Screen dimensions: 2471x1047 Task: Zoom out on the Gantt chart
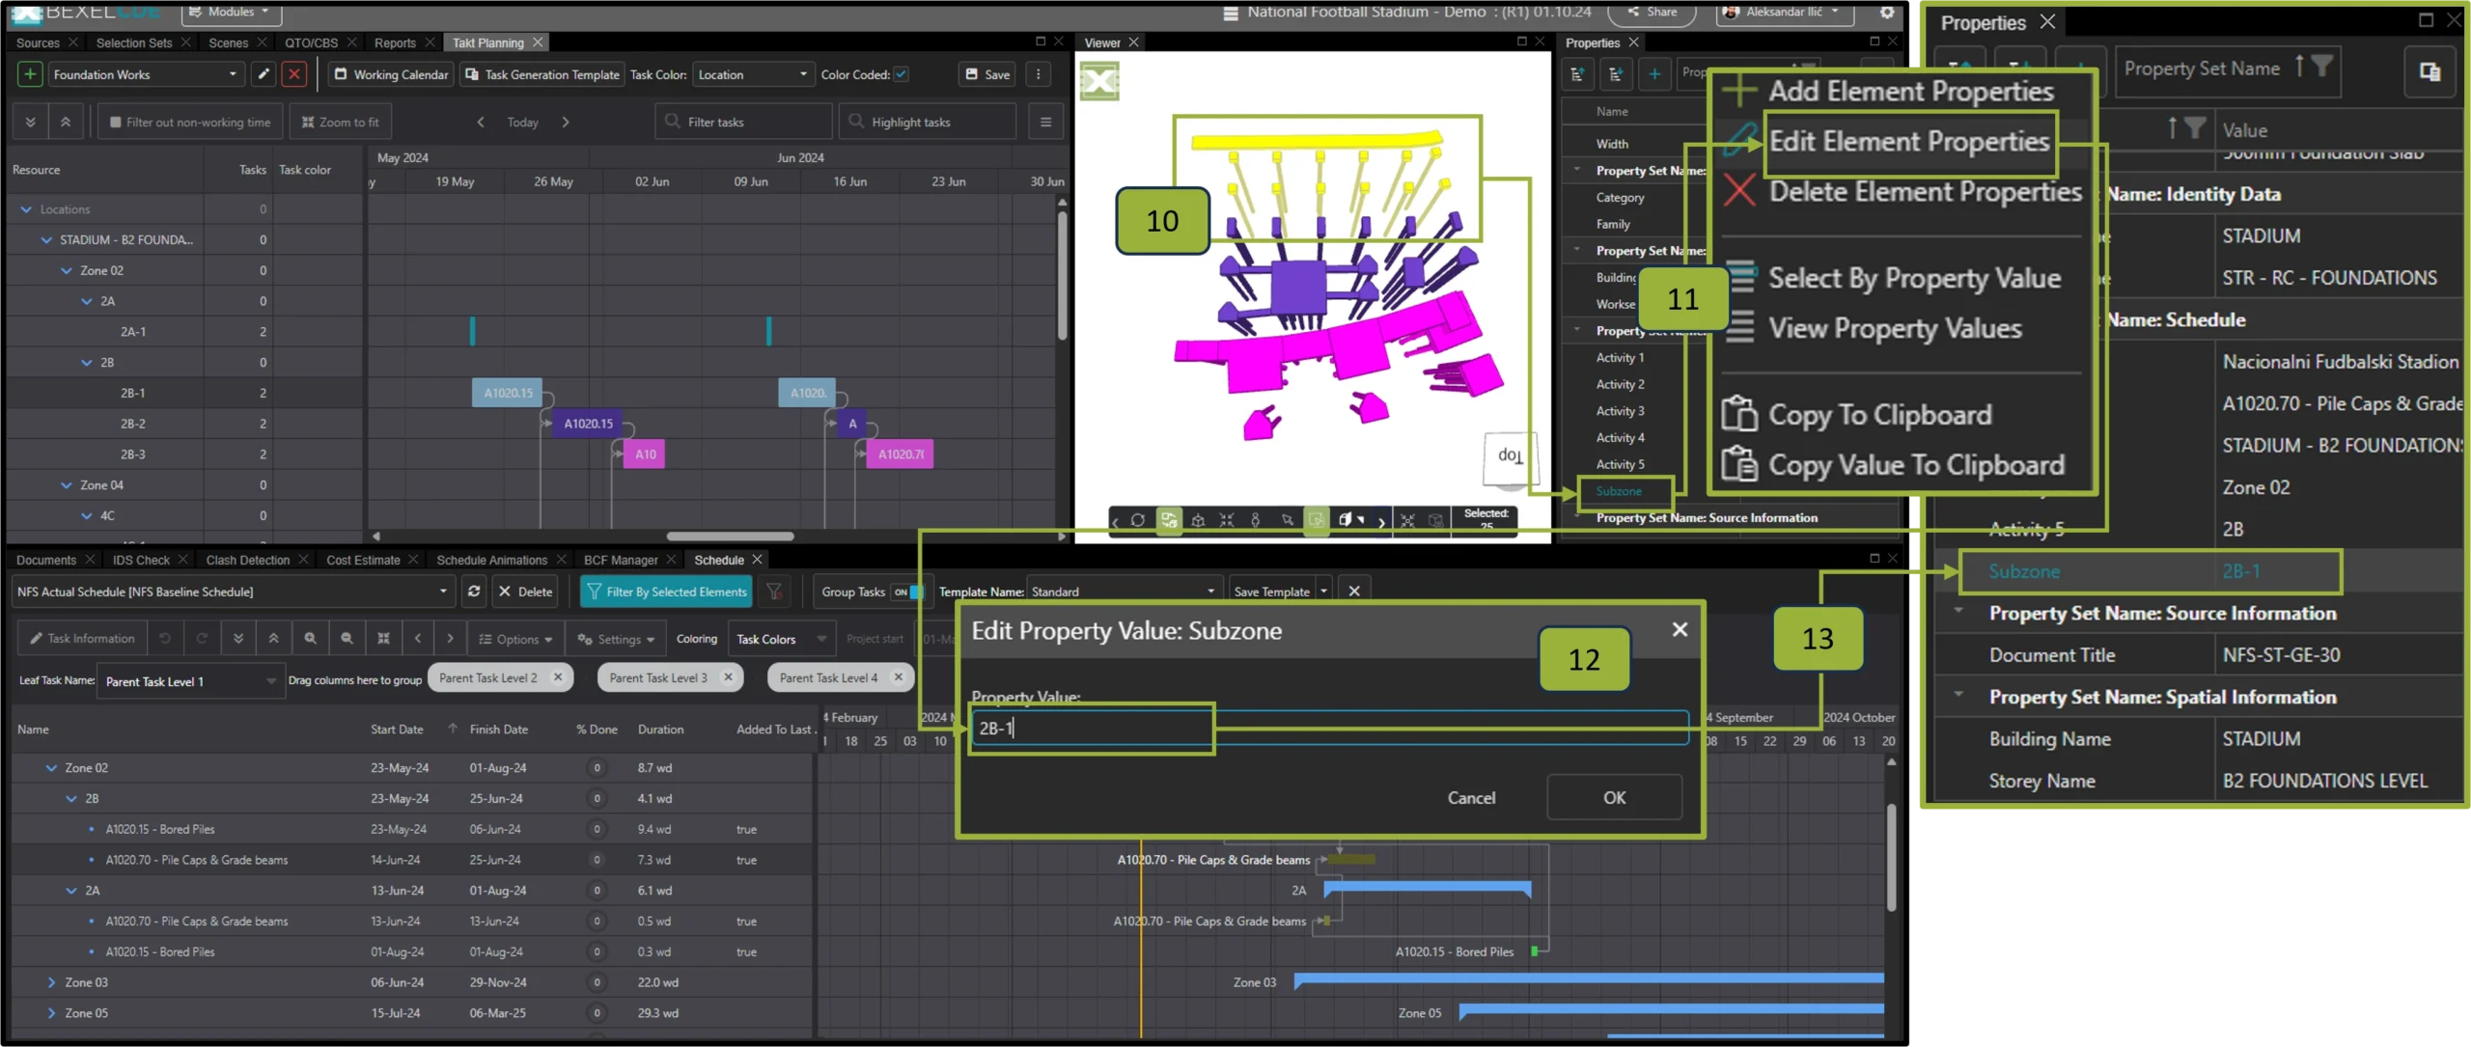point(347,639)
